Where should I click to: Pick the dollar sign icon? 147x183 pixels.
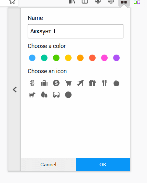(x=56, y=83)
